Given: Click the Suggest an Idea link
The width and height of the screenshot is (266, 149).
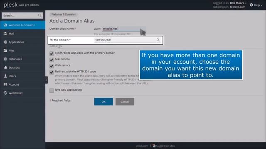Looking at the screenshot, I should coord(165,146).
